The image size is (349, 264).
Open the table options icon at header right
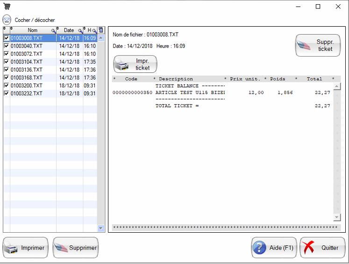101,30
